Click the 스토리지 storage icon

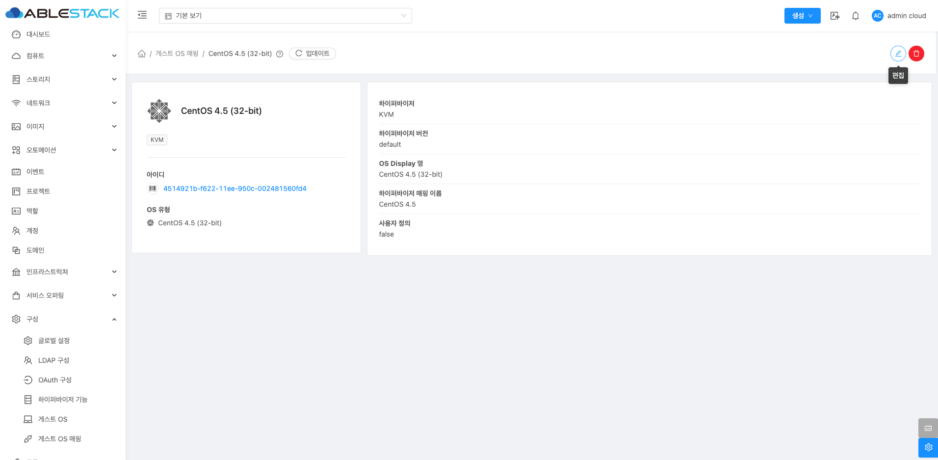16,80
